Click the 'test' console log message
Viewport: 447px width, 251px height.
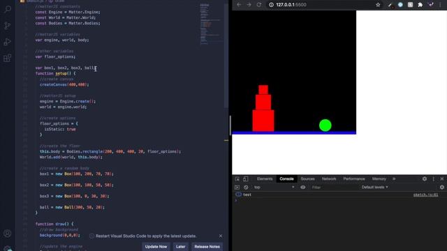[247, 195]
